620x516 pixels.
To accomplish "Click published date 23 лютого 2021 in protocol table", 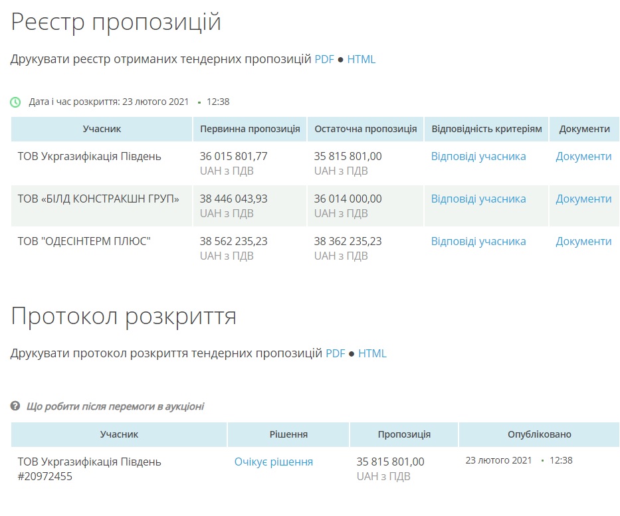I will point(498,460).
